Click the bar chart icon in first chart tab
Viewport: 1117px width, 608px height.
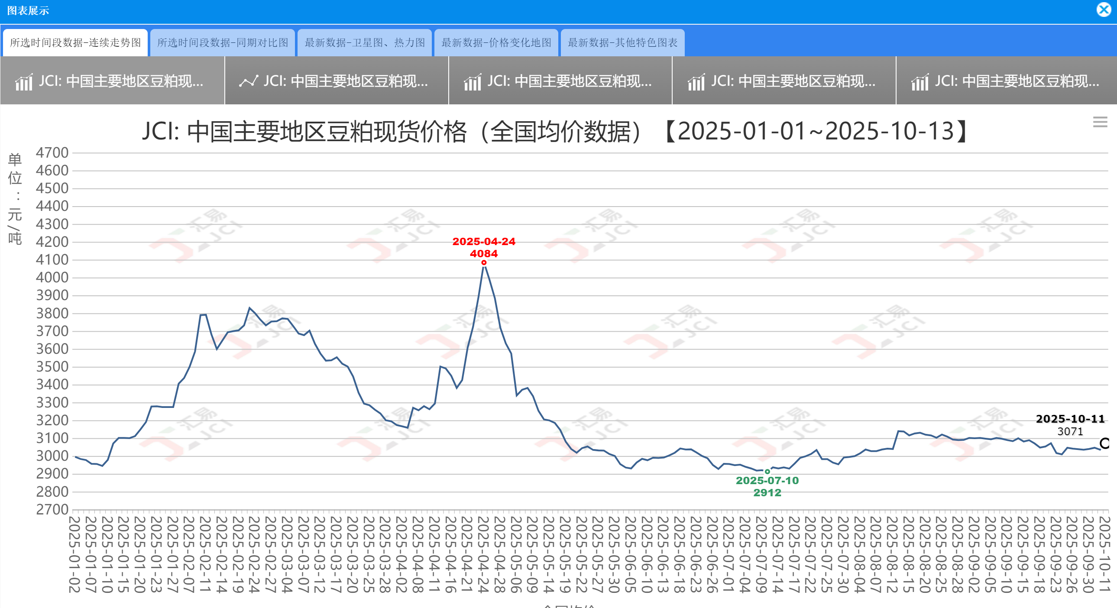click(x=24, y=82)
